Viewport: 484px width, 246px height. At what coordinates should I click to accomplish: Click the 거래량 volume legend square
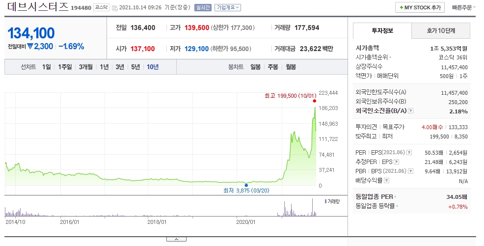[325, 201]
